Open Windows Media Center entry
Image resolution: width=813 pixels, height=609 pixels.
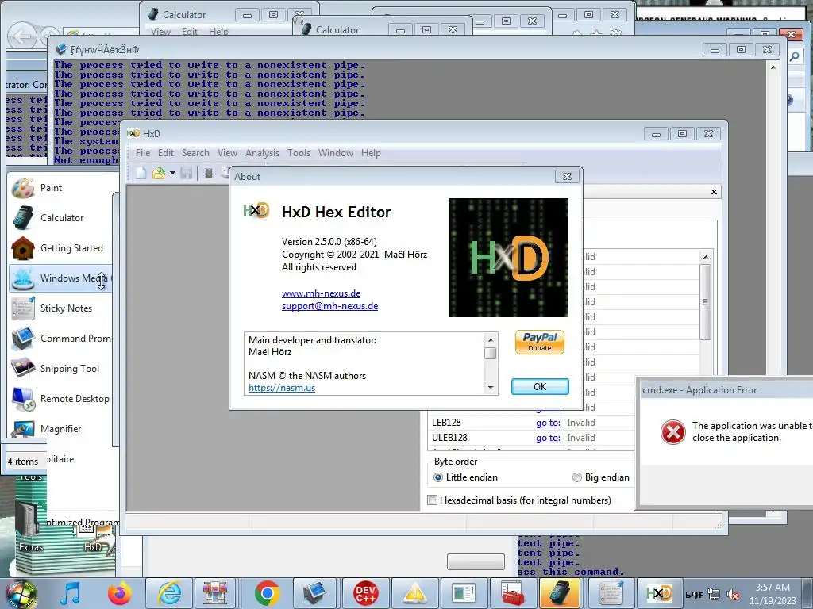click(60, 278)
